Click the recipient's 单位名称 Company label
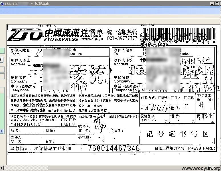Screen dimensions: 221x171 click(x=122, y=79)
